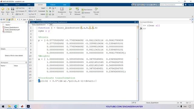Viewport: 194px width, 109px height.
Task: Collapse the function code fold on line 1
Action: pyautogui.click(x=37, y=28)
